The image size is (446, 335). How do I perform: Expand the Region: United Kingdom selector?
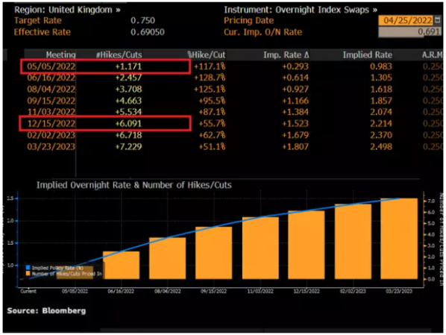point(67,10)
